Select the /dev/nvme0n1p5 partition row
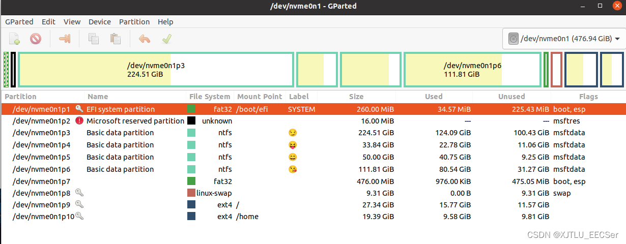 pos(313,157)
